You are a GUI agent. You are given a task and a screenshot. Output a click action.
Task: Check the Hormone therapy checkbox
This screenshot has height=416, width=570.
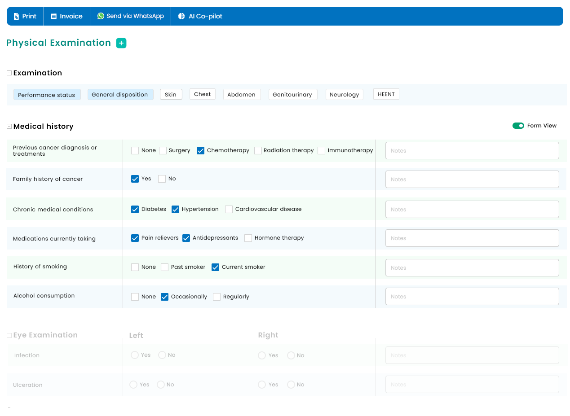pyautogui.click(x=248, y=238)
